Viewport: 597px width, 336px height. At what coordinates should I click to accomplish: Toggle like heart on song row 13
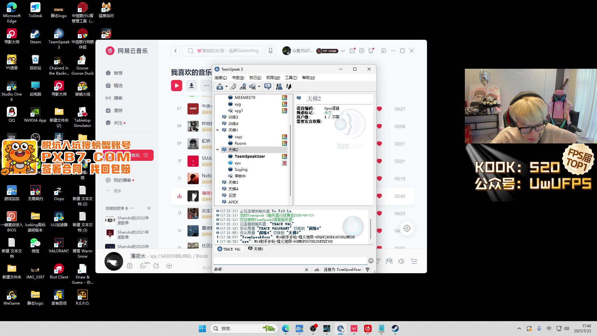(379, 213)
